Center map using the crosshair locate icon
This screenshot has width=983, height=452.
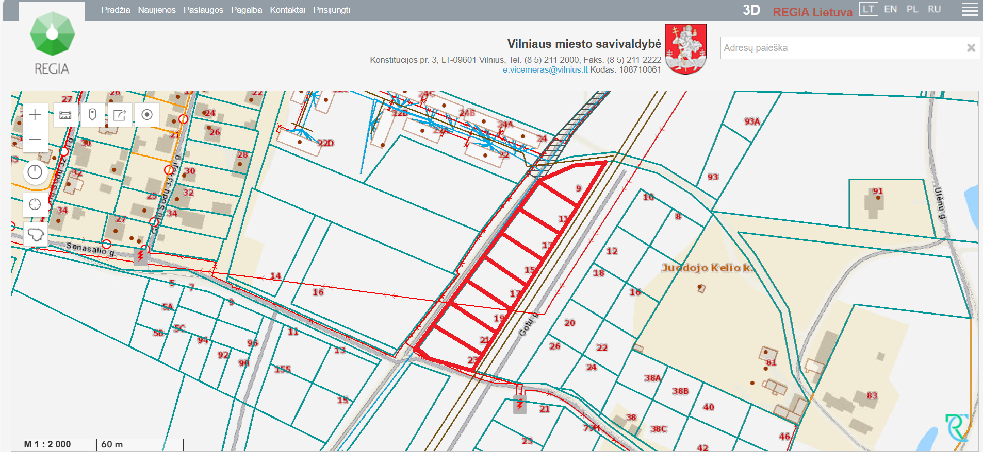tap(35, 204)
